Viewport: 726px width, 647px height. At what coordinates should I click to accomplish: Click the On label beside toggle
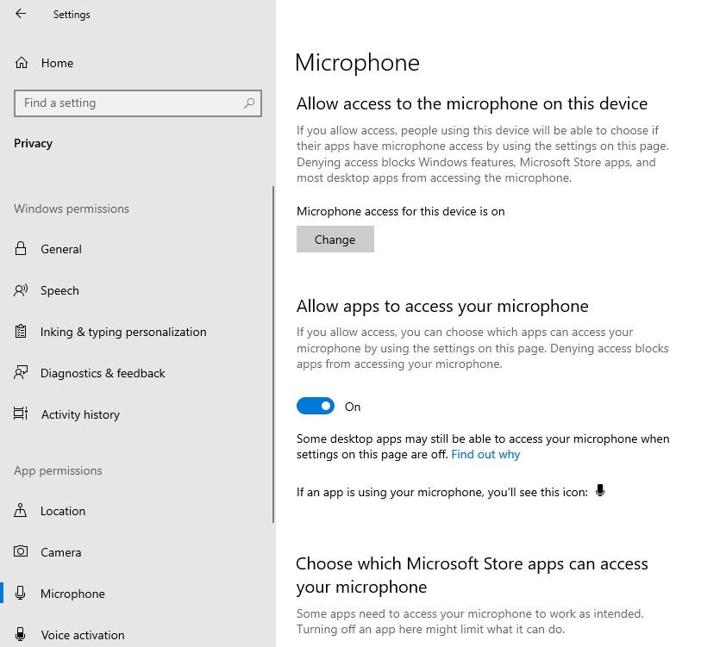(x=353, y=407)
